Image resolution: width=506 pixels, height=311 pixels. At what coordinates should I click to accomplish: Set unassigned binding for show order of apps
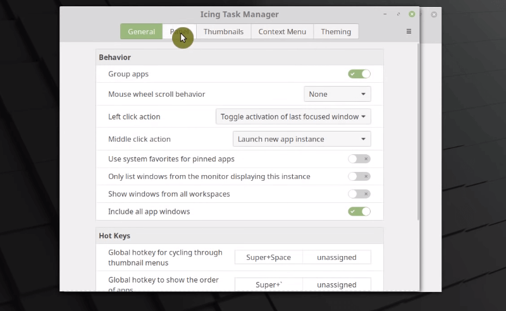[336, 284]
